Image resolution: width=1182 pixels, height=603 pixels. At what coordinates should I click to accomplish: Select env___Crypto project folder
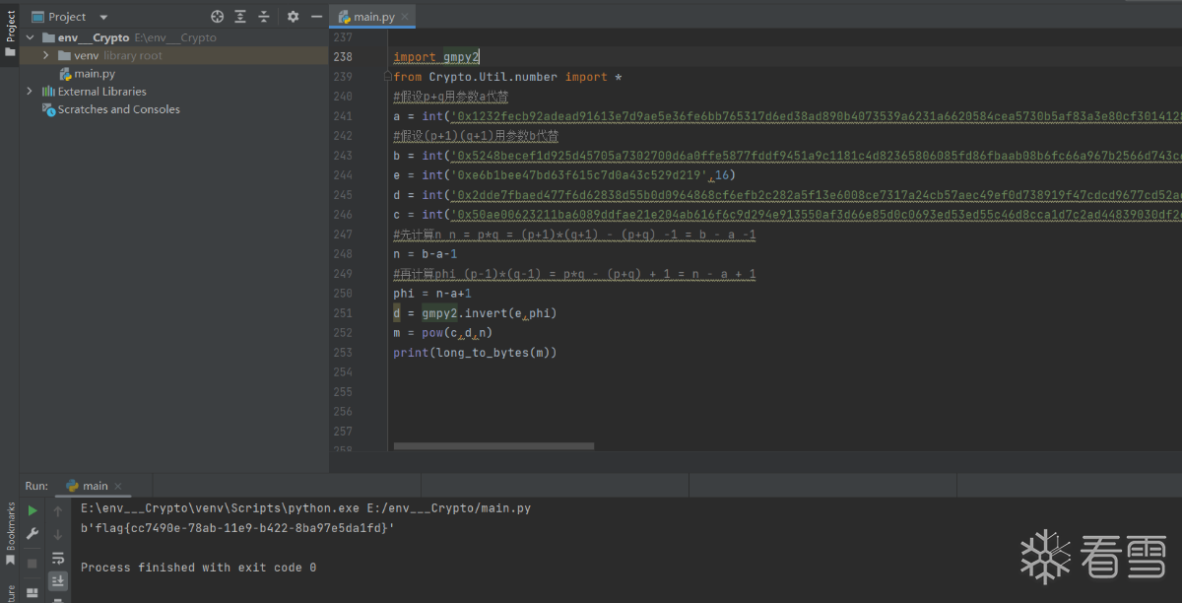coord(94,37)
